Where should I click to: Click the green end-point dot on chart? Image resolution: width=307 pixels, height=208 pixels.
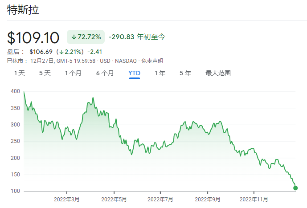(295, 188)
